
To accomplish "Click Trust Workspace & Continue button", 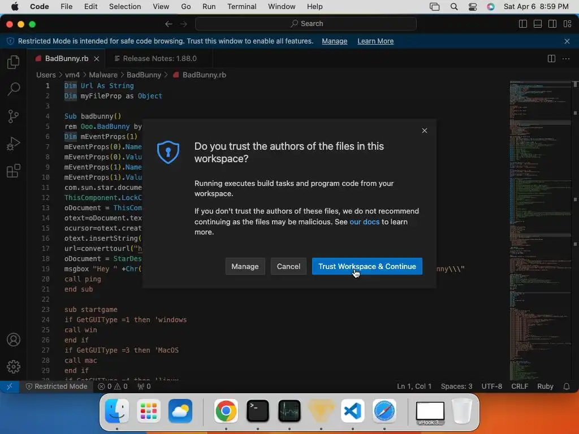I will [367, 267].
